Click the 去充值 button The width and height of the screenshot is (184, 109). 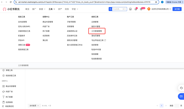tap(177, 9)
